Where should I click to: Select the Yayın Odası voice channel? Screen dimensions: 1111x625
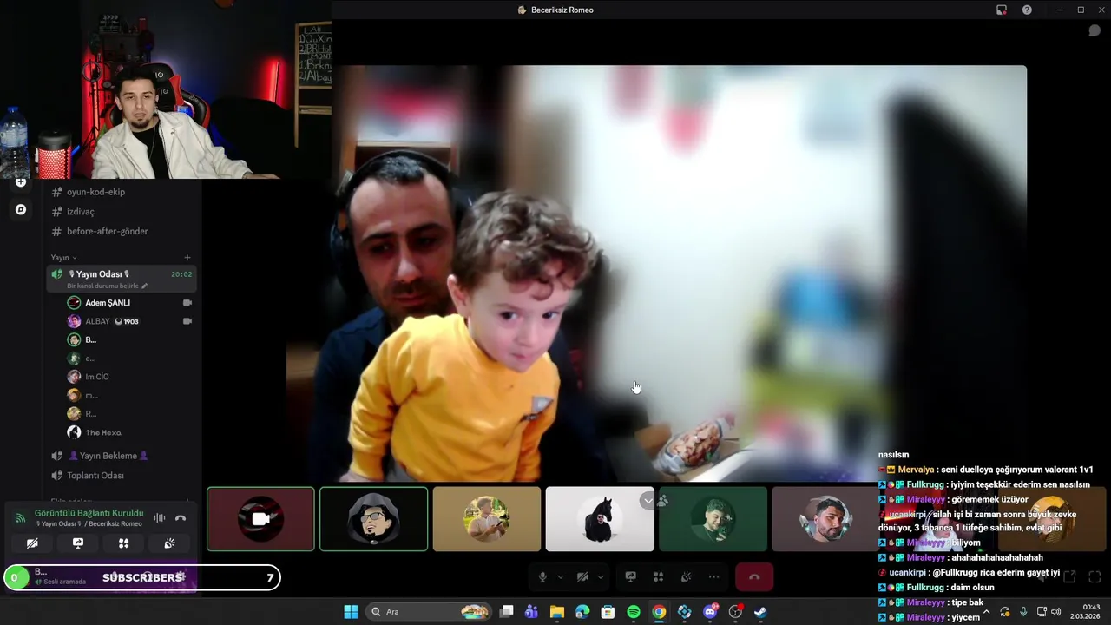(x=122, y=278)
